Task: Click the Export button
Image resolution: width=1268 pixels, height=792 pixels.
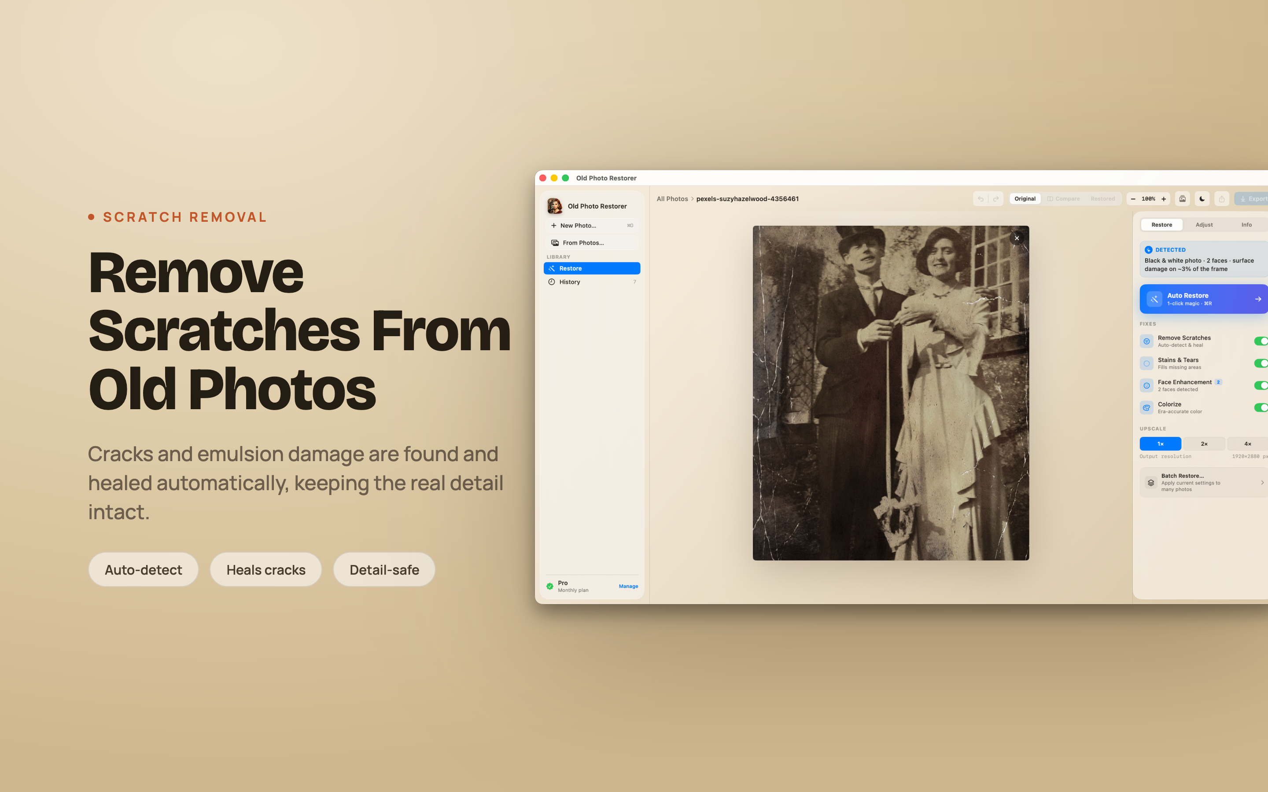Action: [1252, 199]
